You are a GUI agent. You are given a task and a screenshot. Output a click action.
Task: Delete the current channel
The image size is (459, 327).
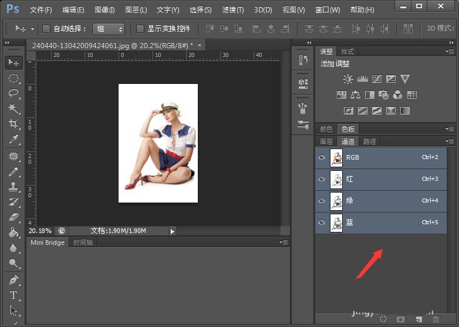tap(436, 319)
